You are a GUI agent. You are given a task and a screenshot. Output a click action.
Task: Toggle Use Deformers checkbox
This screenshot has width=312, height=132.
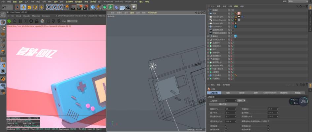pyautogui.click(x=268, y=129)
